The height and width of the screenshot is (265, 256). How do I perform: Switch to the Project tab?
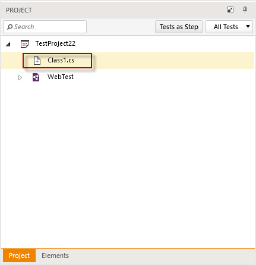[x=19, y=255]
